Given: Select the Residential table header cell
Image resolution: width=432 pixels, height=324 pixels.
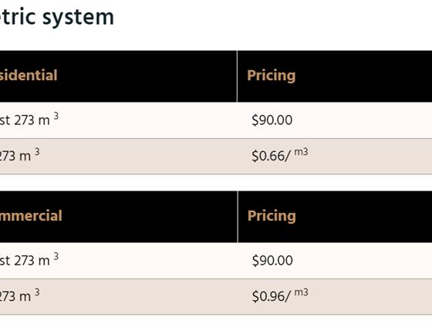Looking at the screenshot, I should tap(118, 76).
